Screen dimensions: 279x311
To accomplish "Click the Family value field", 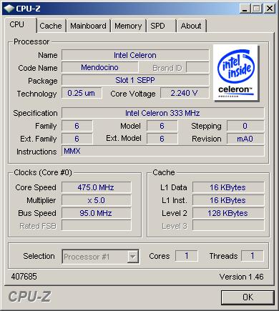I will (x=77, y=126).
